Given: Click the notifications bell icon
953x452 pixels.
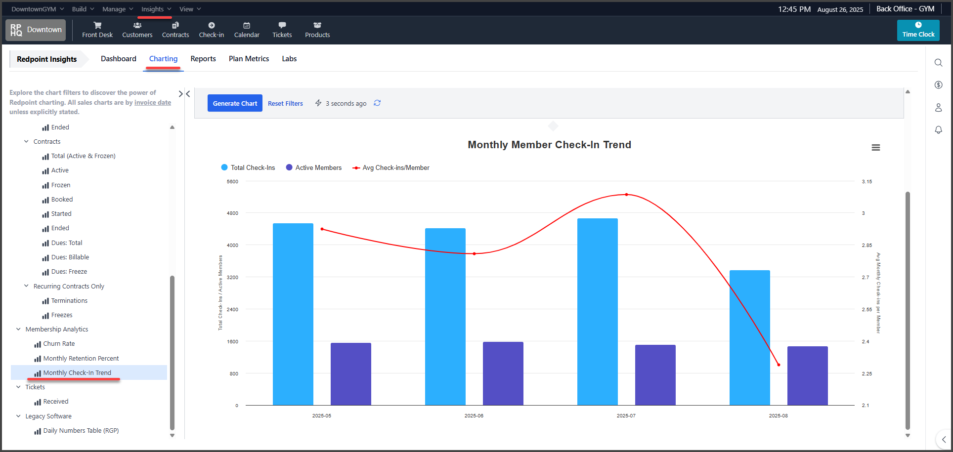Looking at the screenshot, I should coord(938,130).
